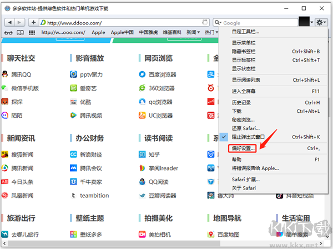The height and width of the screenshot is (249, 333).
Task: Click the pptv聚力 icon
Action: (x=73, y=74)
